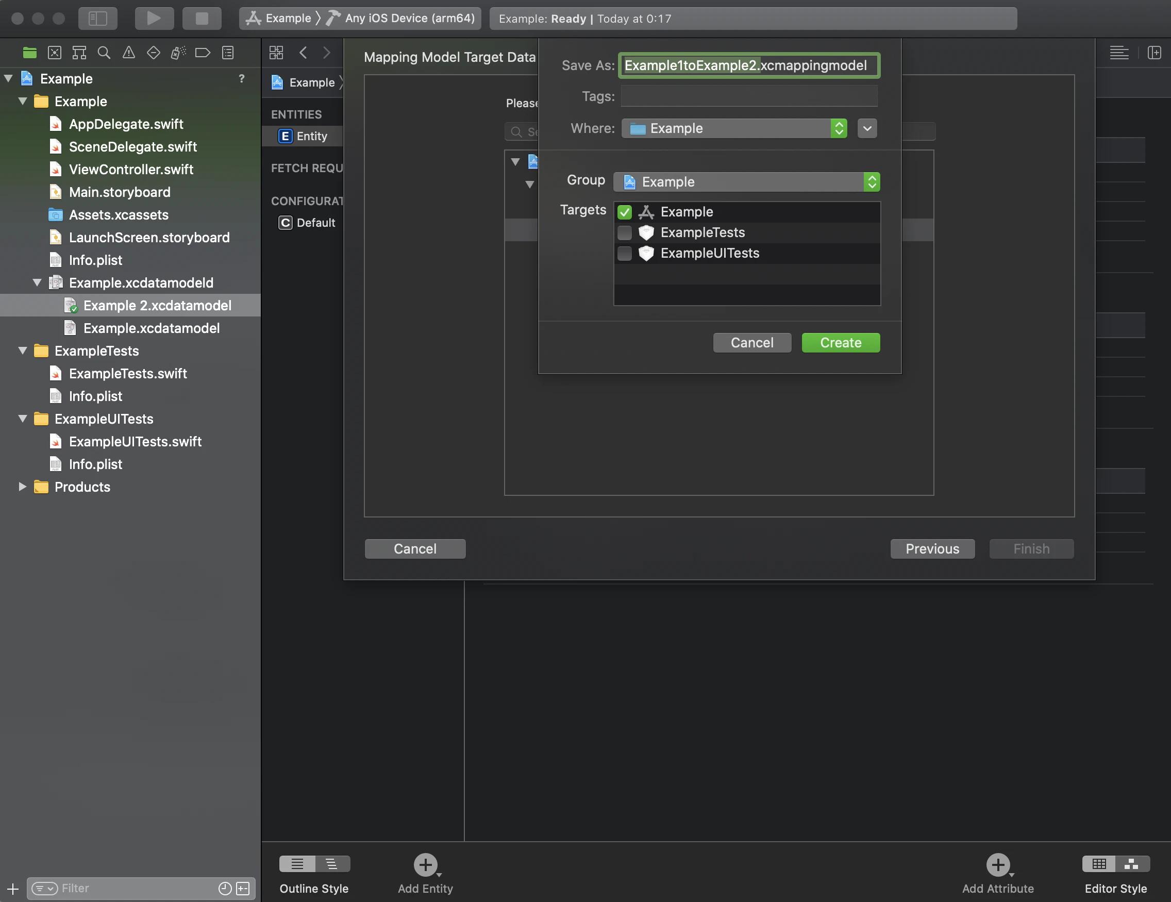This screenshot has height=902, width=1171.
Task: Open the Issue navigator warning icon
Action: pos(129,53)
